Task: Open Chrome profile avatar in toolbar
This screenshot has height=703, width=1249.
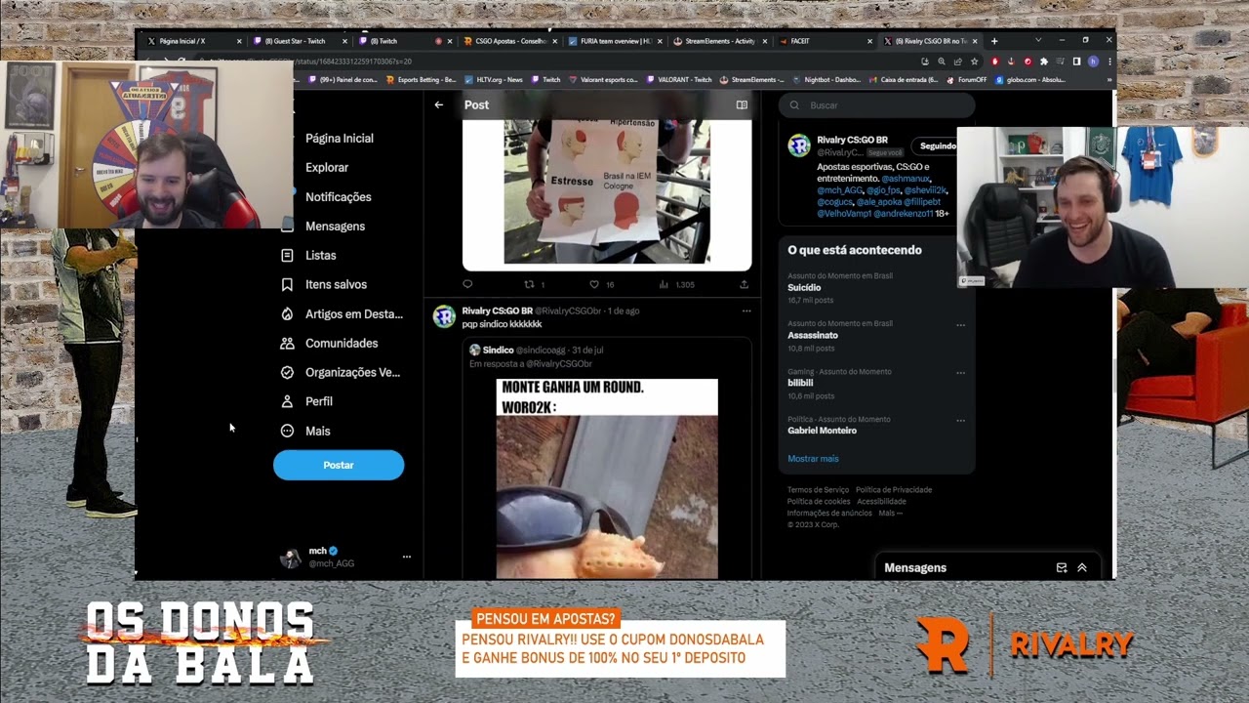Action: tap(1093, 61)
